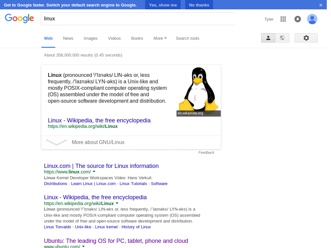Show private results with person icon
331x248 pixels.
click(268, 38)
